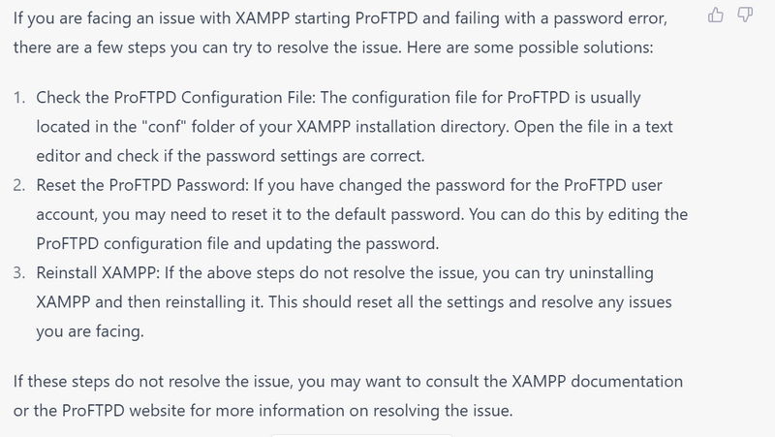Screen dimensions: 775x437
Task: Click list number 2 marker
Action: coord(19,185)
